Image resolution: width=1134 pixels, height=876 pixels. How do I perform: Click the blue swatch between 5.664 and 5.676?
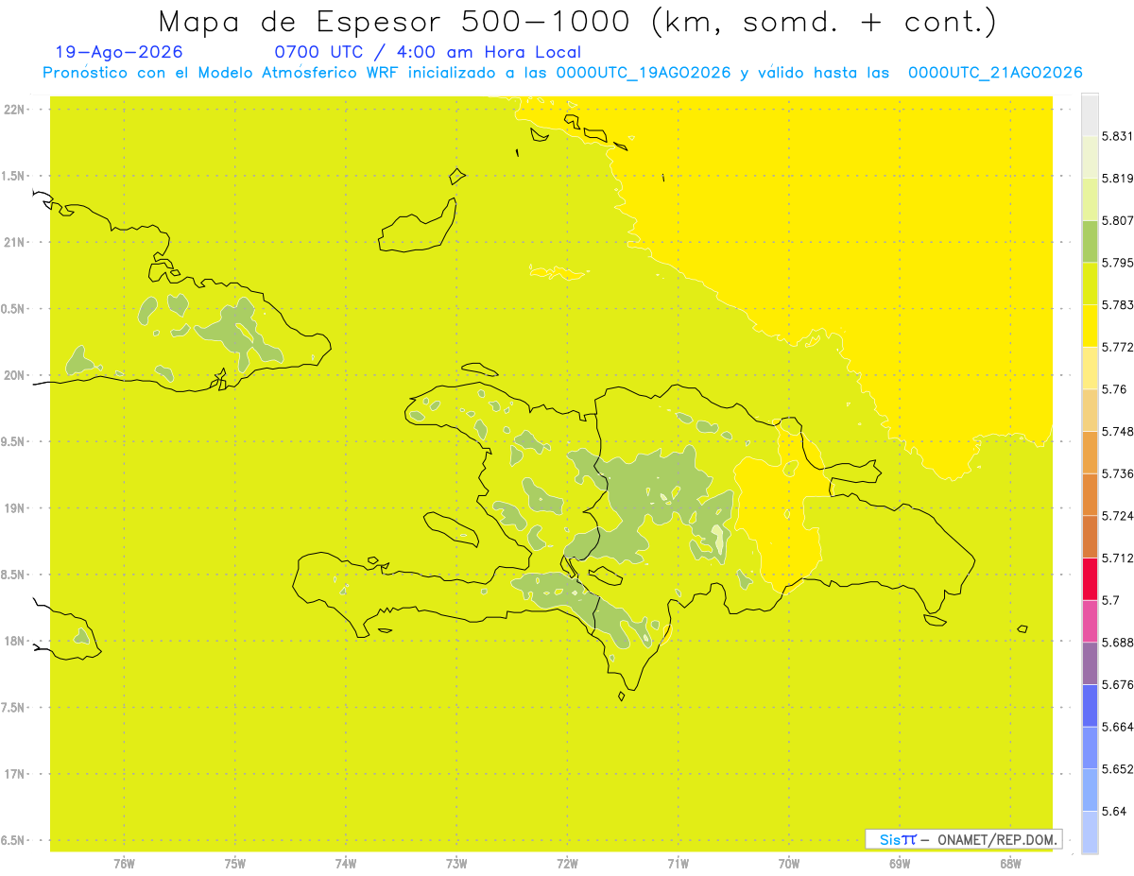tap(1090, 705)
